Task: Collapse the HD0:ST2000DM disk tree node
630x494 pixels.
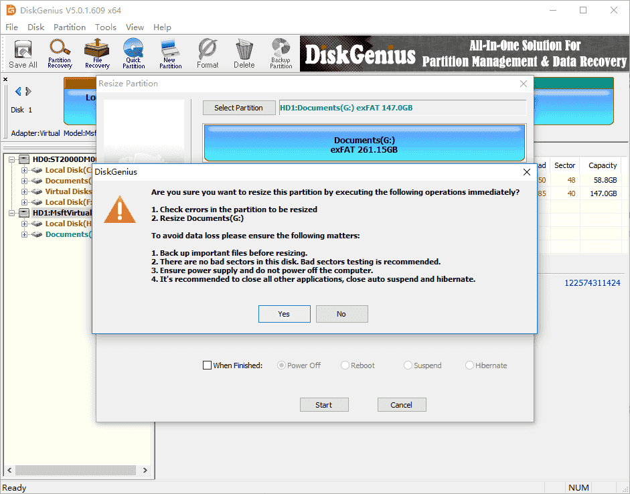Action: (12, 159)
